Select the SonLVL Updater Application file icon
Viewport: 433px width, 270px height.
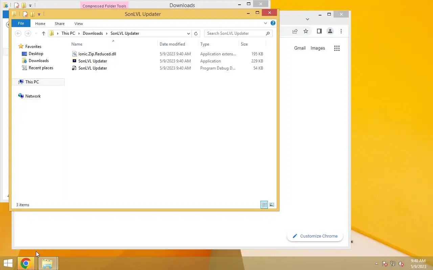coord(75,61)
